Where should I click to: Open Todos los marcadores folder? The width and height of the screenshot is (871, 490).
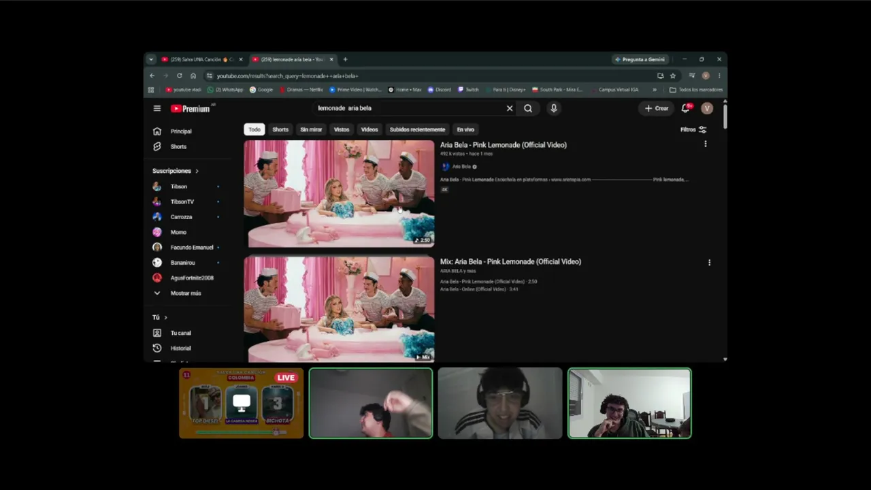pos(695,89)
